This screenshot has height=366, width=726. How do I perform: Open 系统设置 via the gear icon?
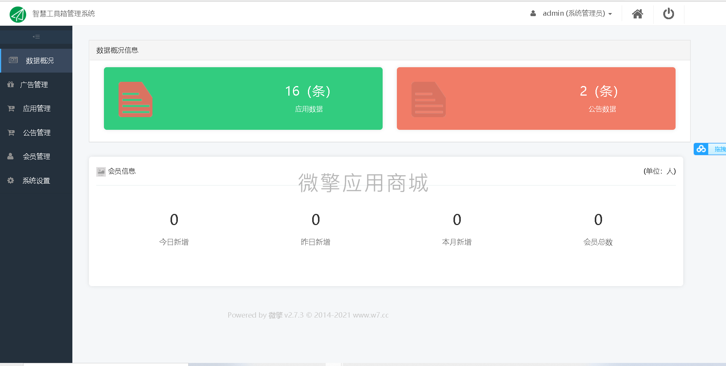10,181
